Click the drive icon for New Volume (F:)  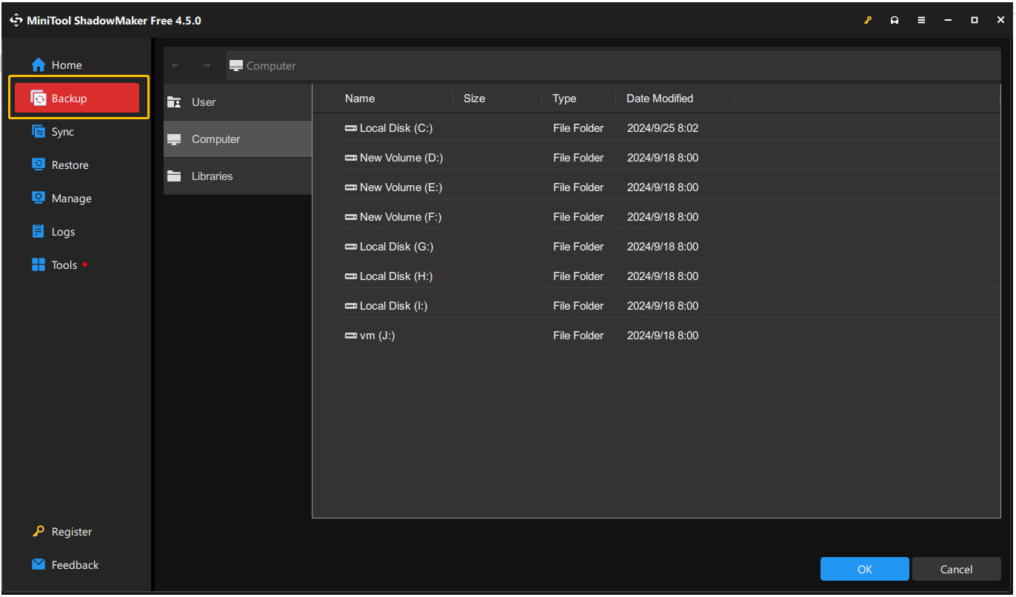[351, 217]
